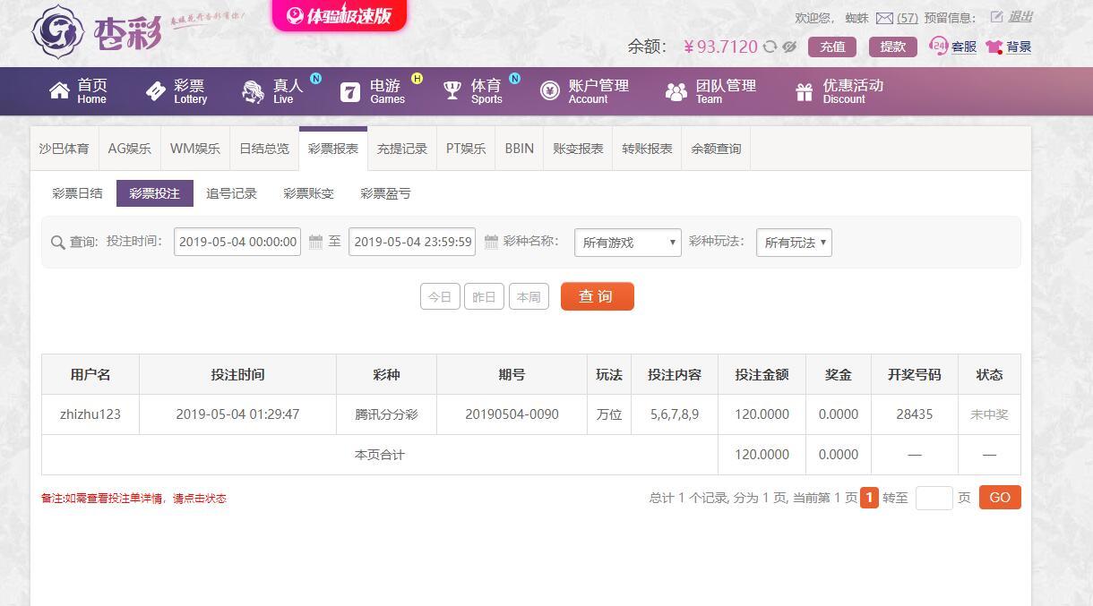Screen dimensions: 1093x606
Task: Click the lottery ticket icon
Action: tap(156, 91)
